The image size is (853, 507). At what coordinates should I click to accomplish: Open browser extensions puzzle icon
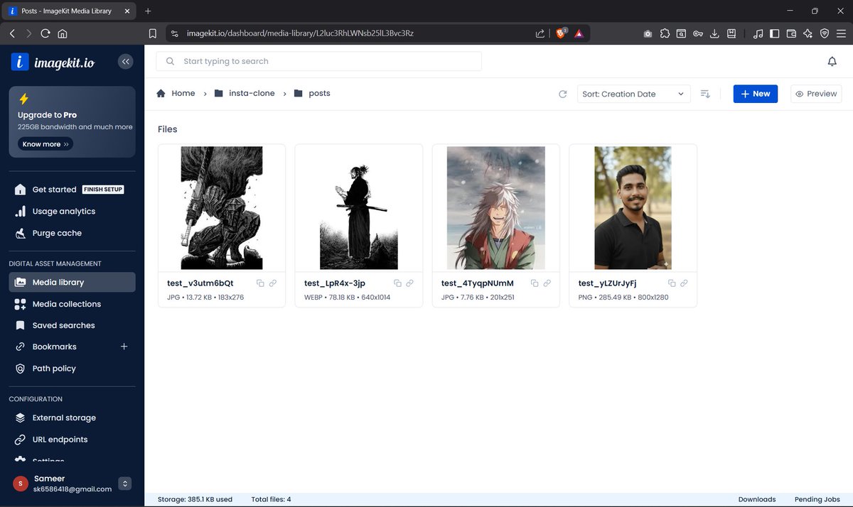coord(665,33)
